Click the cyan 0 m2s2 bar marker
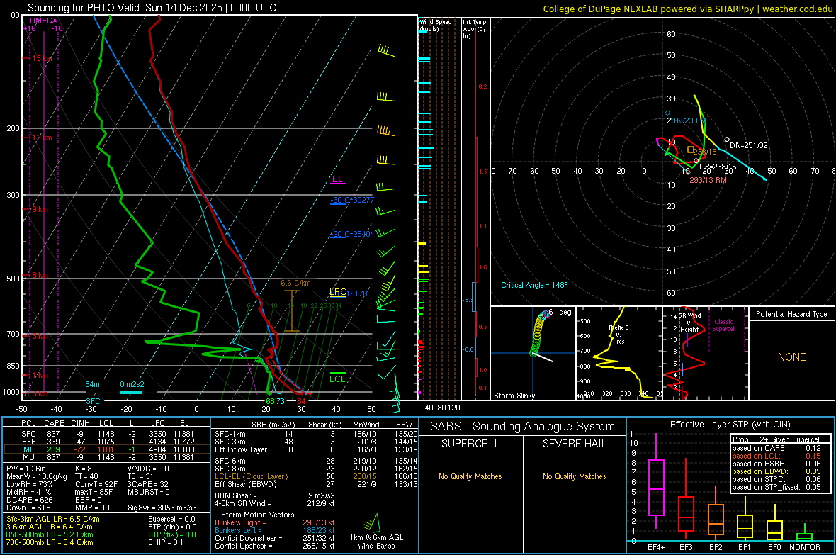Screen dimensions: 836x555 click(x=130, y=393)
